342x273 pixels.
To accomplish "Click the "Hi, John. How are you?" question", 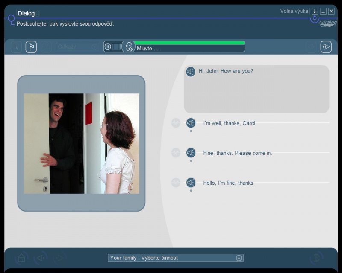I will 226,71.
